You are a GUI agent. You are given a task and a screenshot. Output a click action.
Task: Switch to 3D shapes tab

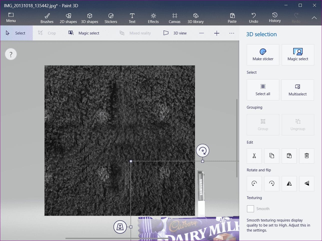89,18
